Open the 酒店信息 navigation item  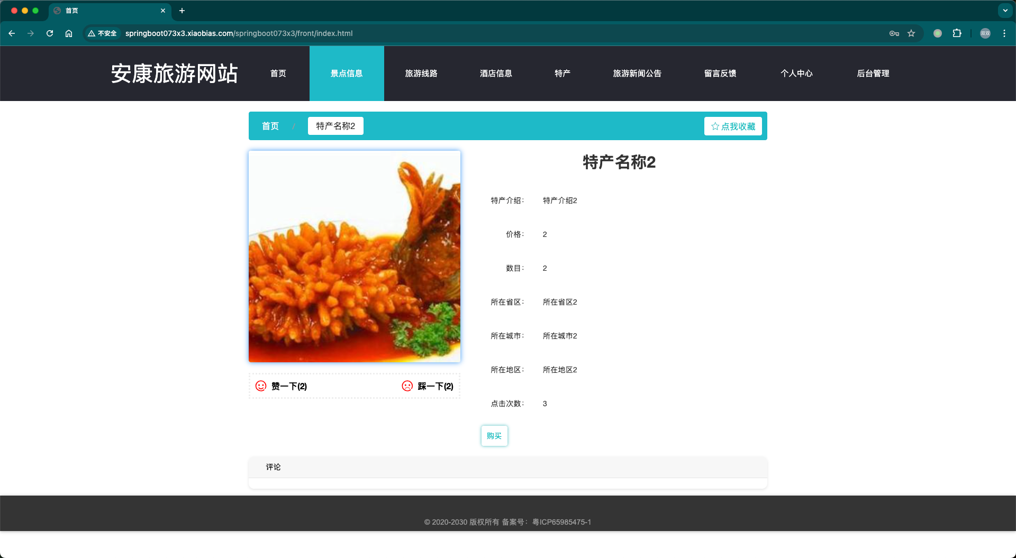pos(496,74)
